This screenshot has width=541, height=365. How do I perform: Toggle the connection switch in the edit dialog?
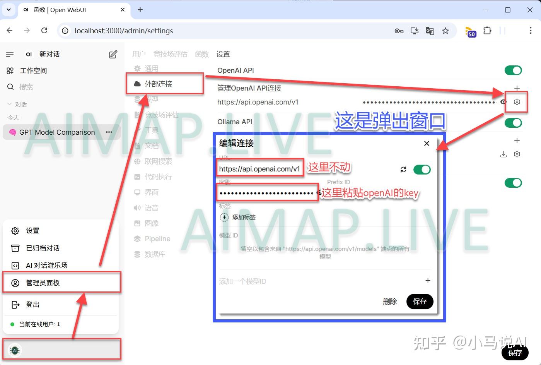422,169
